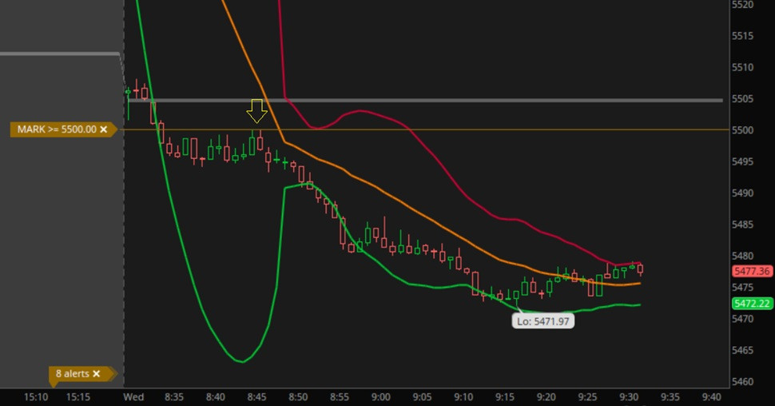Select the green 5472.22 price tag
775x406 pixels.
pyautogui.click(x=752, y=304)
